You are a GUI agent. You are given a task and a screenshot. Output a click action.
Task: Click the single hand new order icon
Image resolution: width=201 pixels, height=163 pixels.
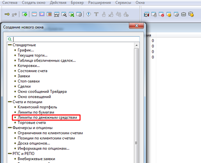[x=104, y=15]
